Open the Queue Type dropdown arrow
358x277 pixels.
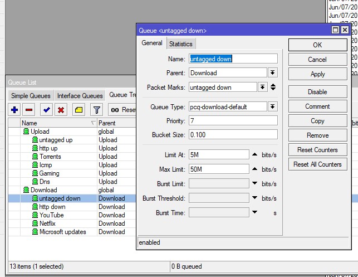[273, 106]
